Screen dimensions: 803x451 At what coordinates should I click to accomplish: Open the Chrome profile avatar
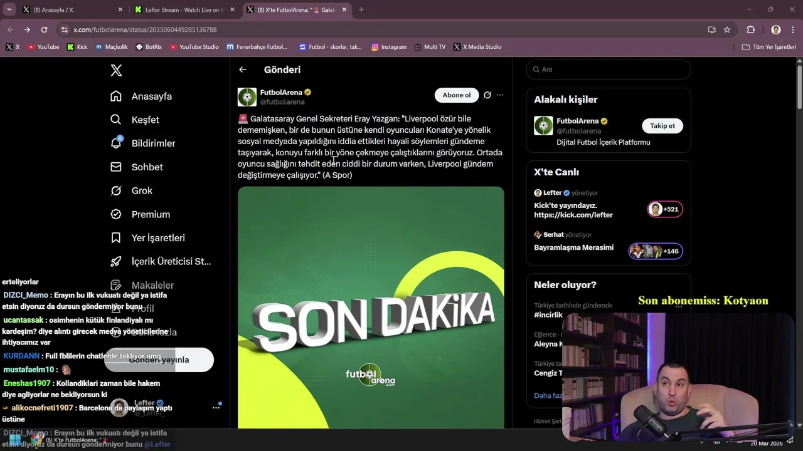[776, 29]
